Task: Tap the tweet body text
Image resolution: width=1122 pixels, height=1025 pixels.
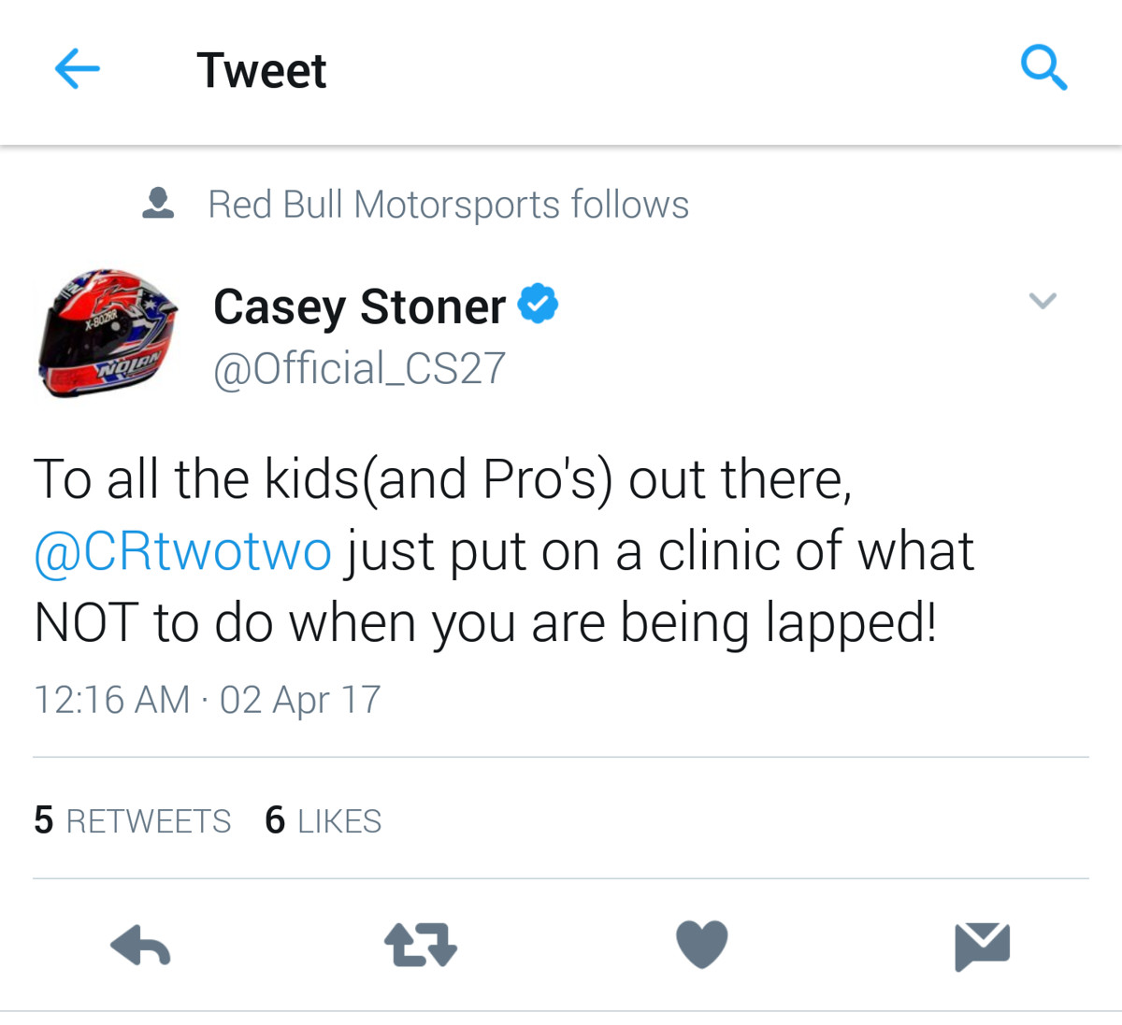Action: pos(504,551)
